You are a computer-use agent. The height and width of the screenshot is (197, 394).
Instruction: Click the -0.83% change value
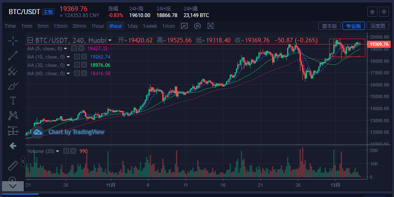click(116, 15)
